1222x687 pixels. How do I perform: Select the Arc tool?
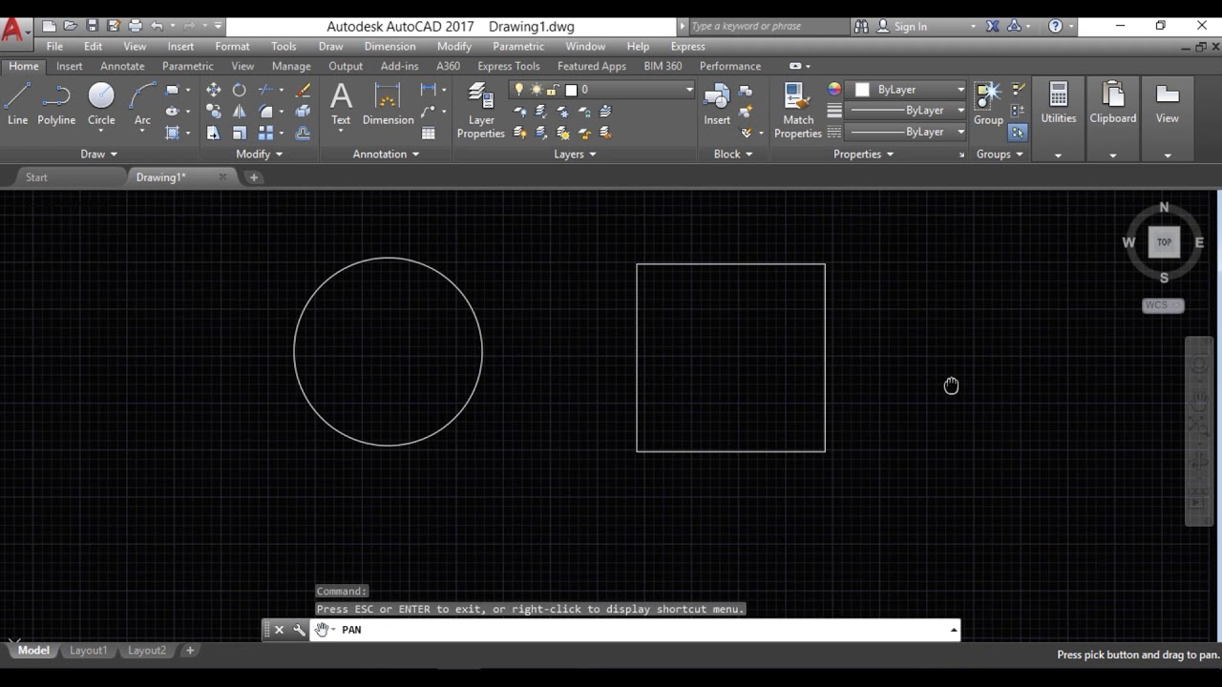(142, 103)
